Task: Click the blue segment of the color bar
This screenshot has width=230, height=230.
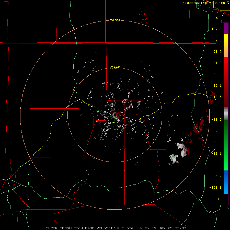Action: coord(226,182)
